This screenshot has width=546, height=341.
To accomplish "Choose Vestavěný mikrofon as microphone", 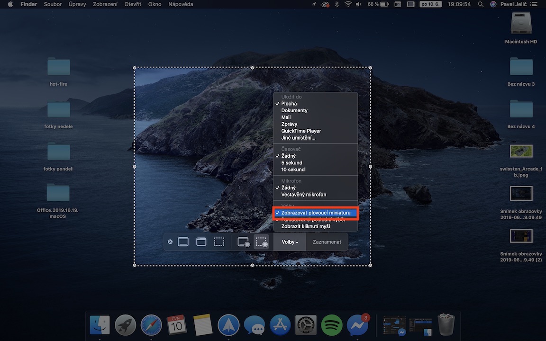I will coord(303,195).
